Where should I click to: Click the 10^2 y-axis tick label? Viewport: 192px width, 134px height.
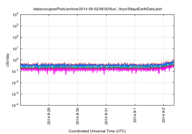(x=15, y=37)
